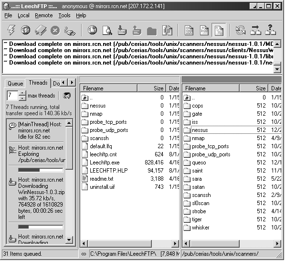Click the page with magnifier icon

107,31
